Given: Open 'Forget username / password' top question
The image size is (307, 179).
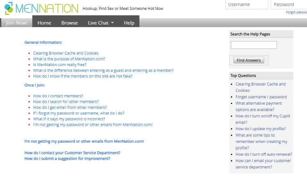Looking at the screenshot, I should click(261, 97).
